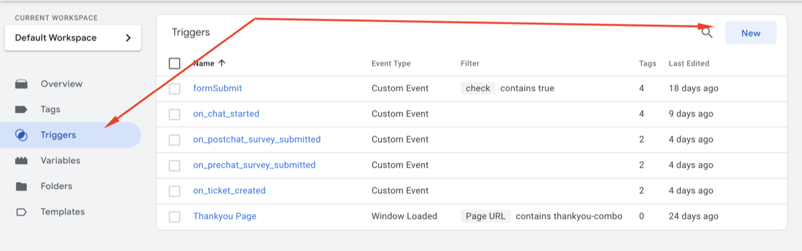802x251 pixels.
Task: Click '18 days ago' last edited cell
Action: (x=693, y=89)
